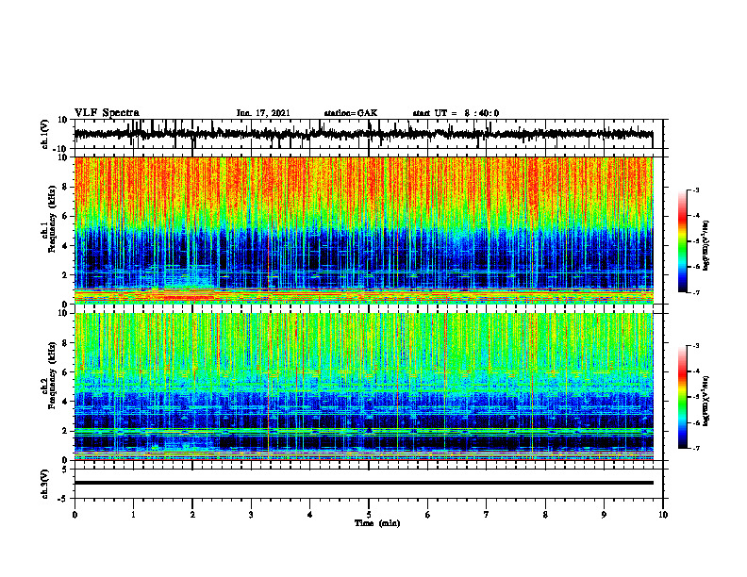Screen dimensions: 747x577
Task: Click the "VLF Spectra" title text
Action: point(107,112)
